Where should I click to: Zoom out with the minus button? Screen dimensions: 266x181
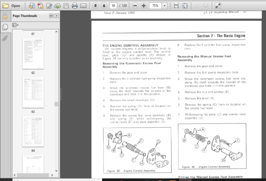click(x=135, y=6)
